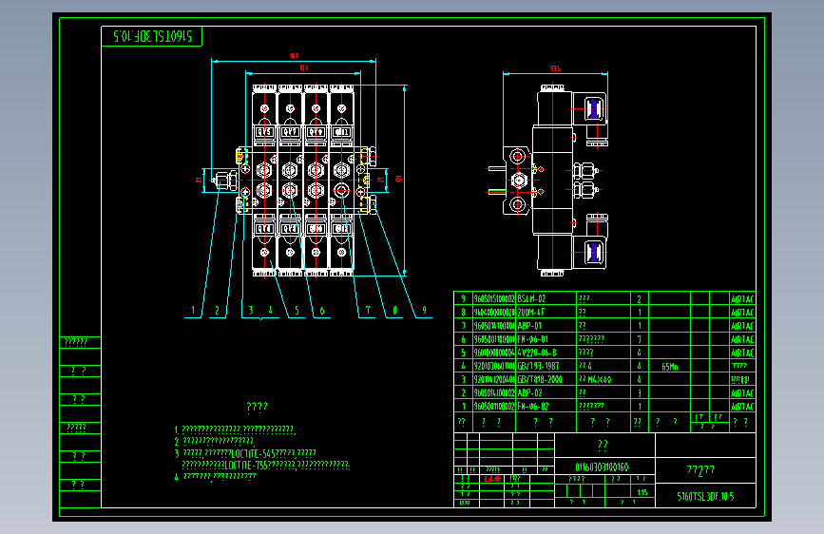This screenshot has height=534, width=824.
Task: Select part code cell in the ABP-02 row
Action: tap(494, 392)
